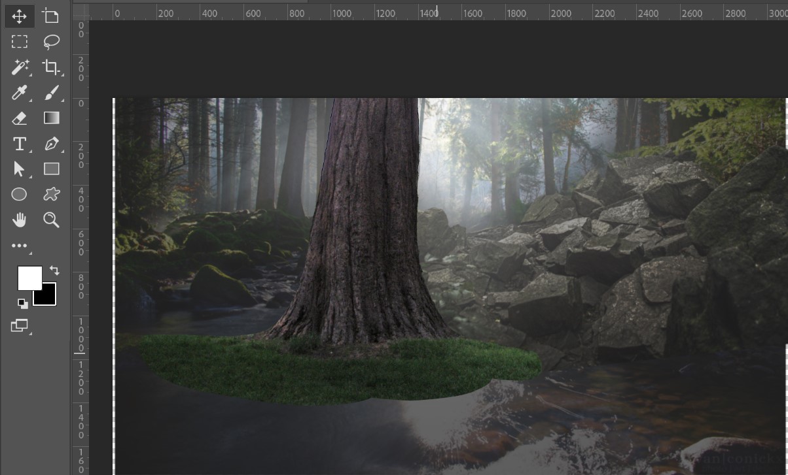The width and height of the screenshot is (788, 475).
Task: Activate the Magic Wand tool
Action: 20,67
